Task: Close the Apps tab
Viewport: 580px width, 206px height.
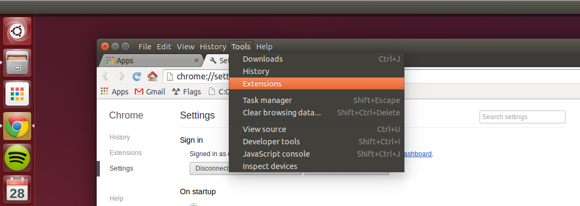Action: 197,61
